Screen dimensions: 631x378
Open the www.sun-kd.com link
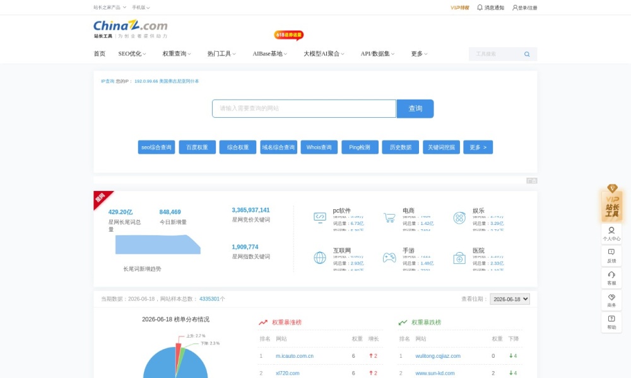click(435, 373)
